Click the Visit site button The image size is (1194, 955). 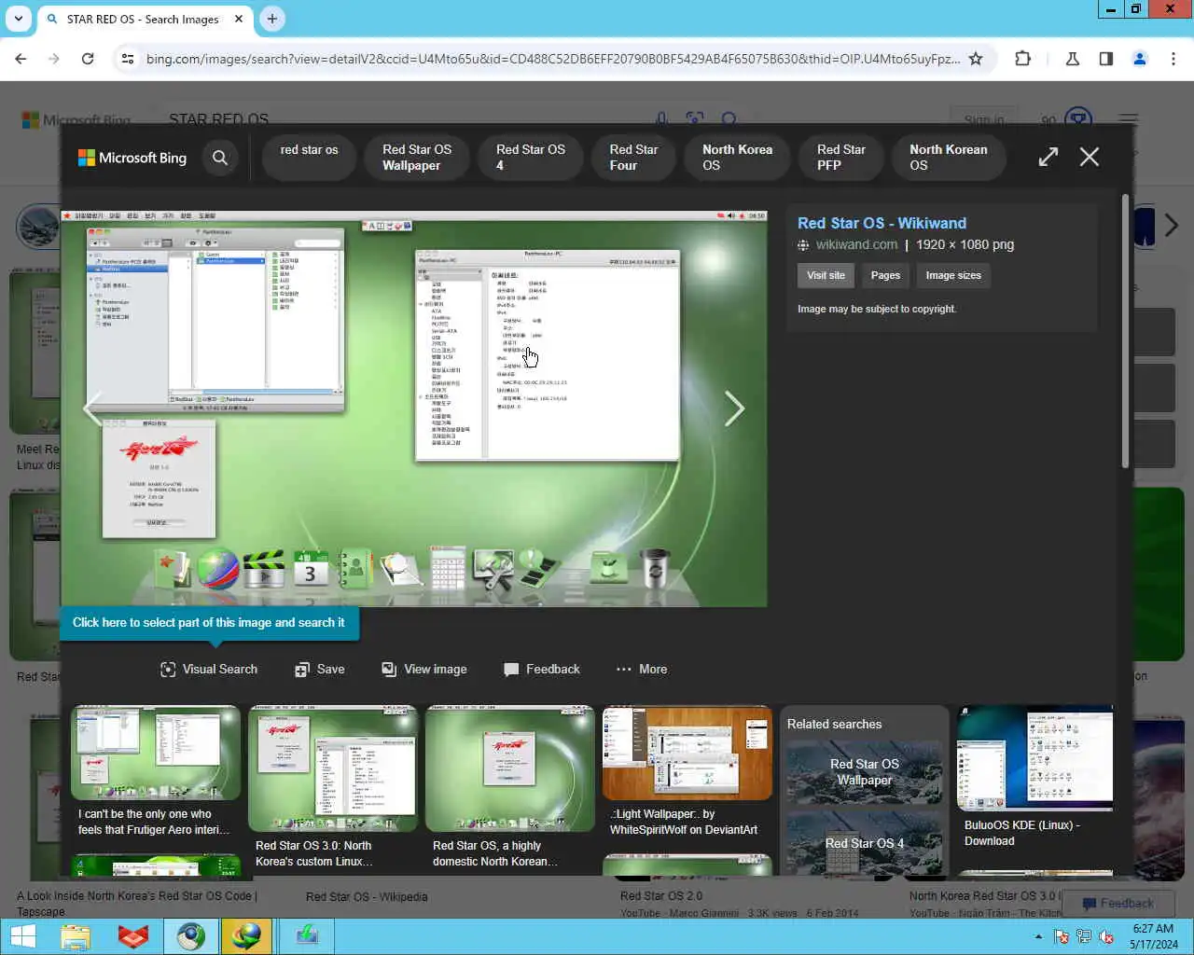(826, 275)
